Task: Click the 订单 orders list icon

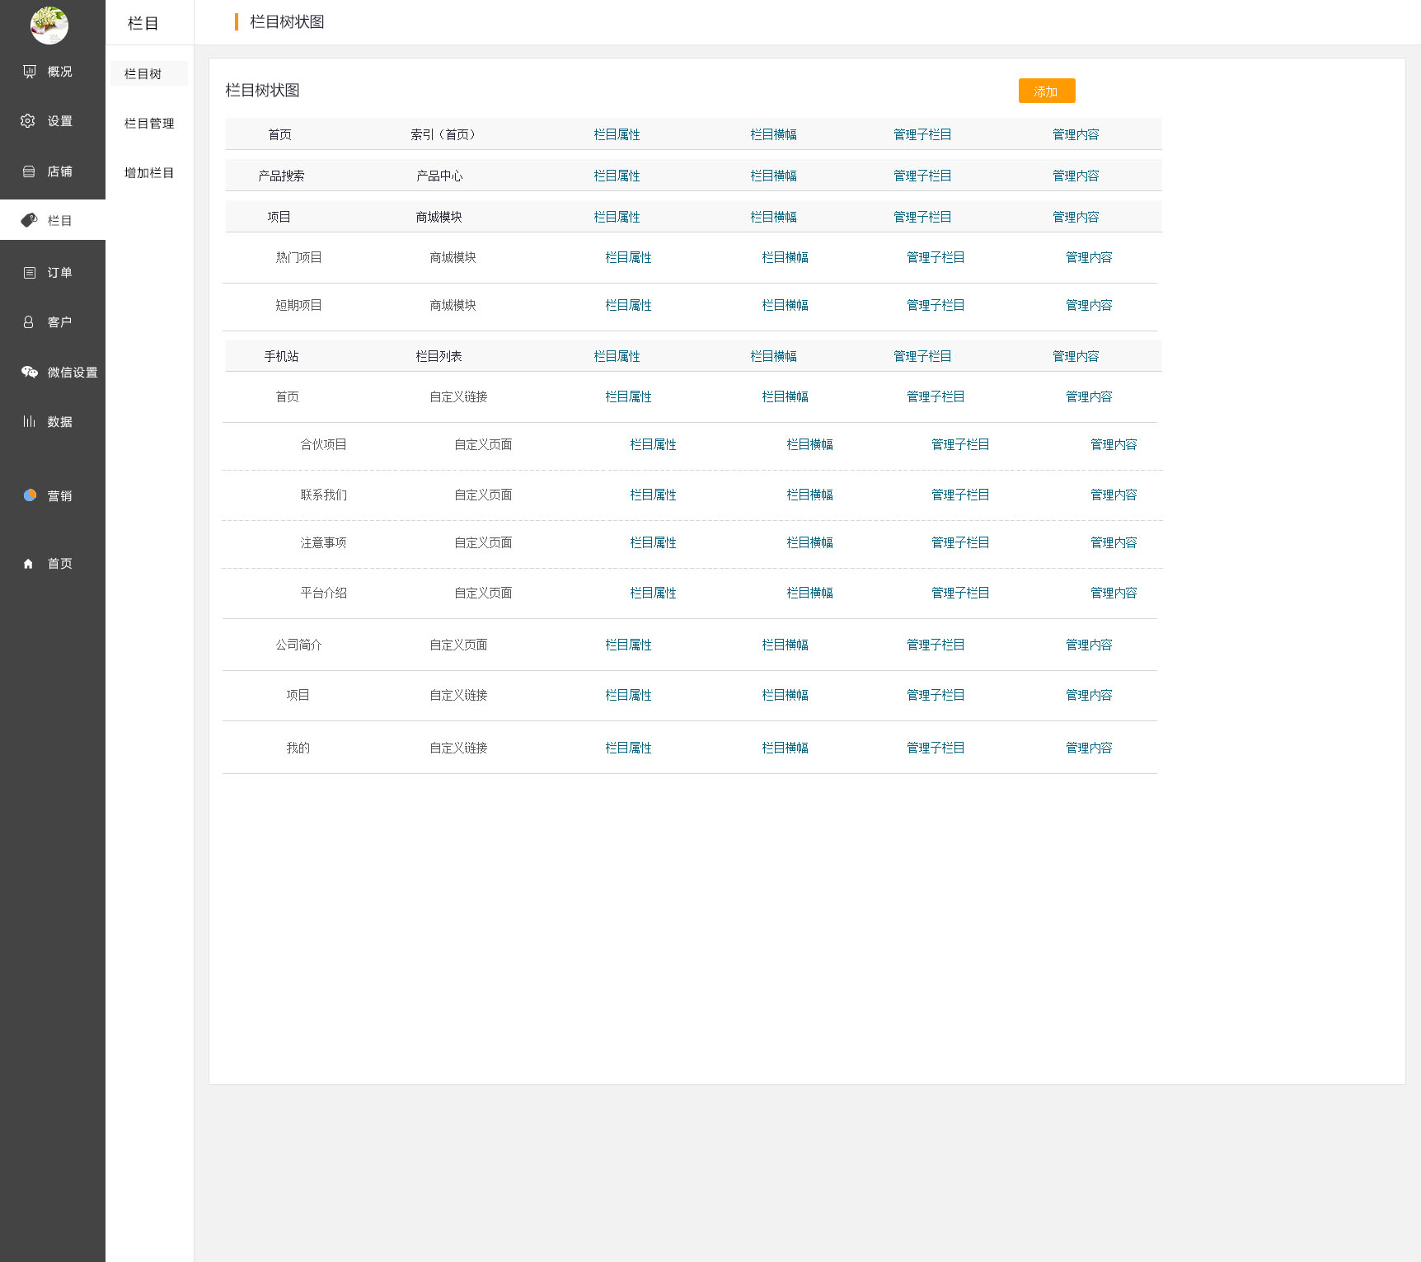Action: (x=30, y=273)
